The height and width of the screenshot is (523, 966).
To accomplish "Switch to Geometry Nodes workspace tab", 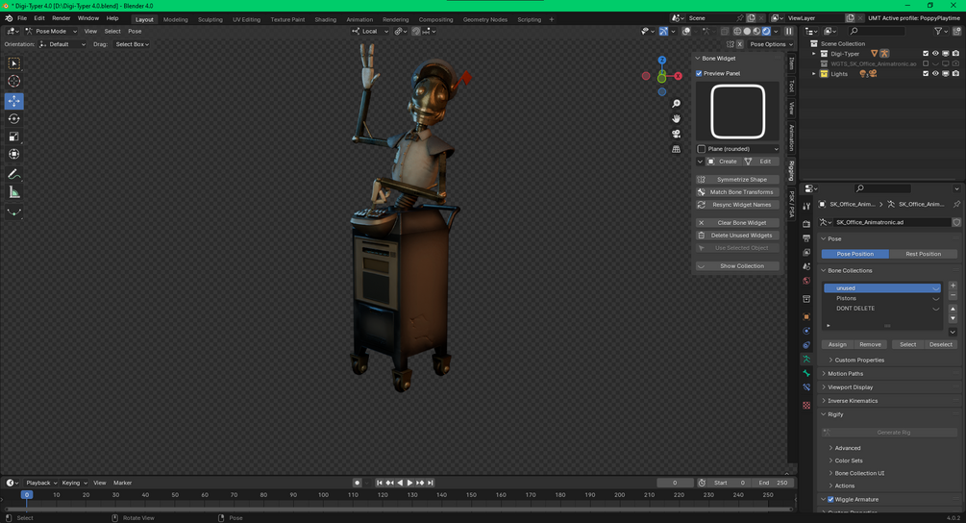I will point(484,20).
